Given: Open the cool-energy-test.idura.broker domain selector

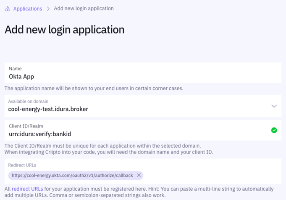Looking at the screenshot, I should point(143,106).
